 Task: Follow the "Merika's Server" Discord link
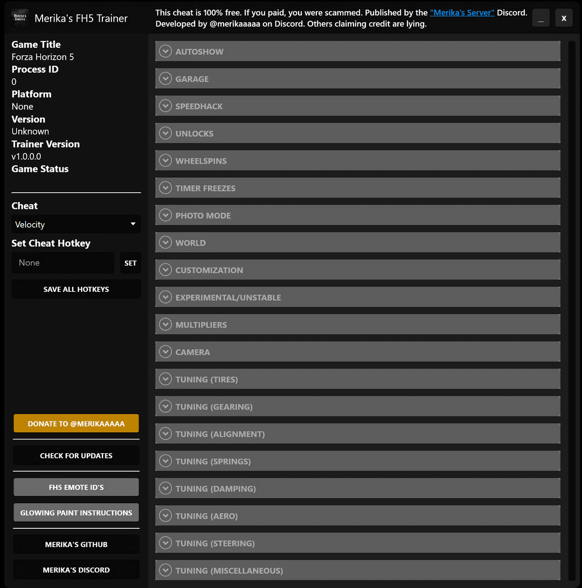[462, 13]
